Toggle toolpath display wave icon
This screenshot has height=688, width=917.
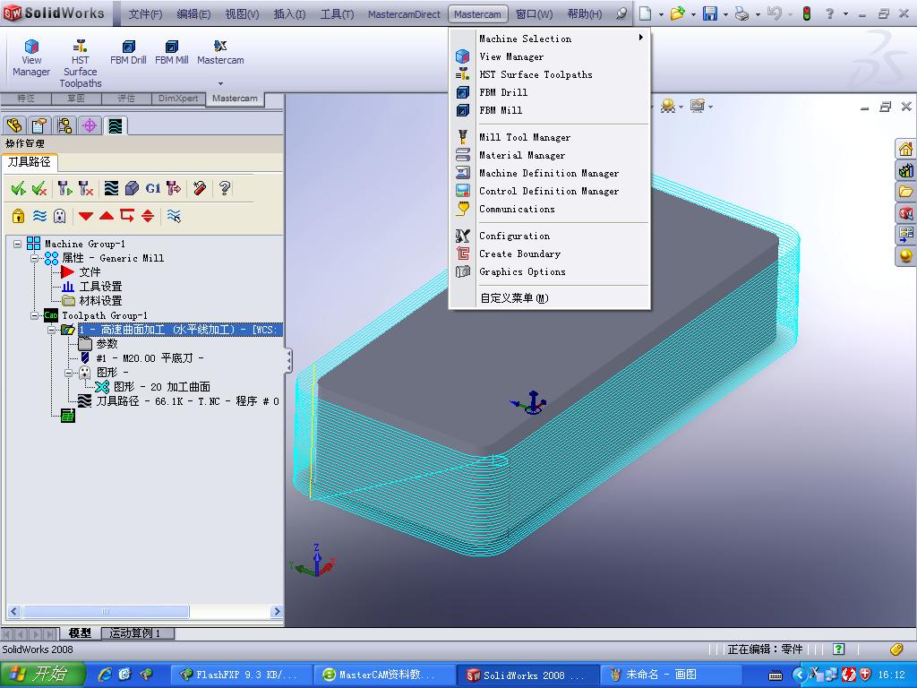39,216
